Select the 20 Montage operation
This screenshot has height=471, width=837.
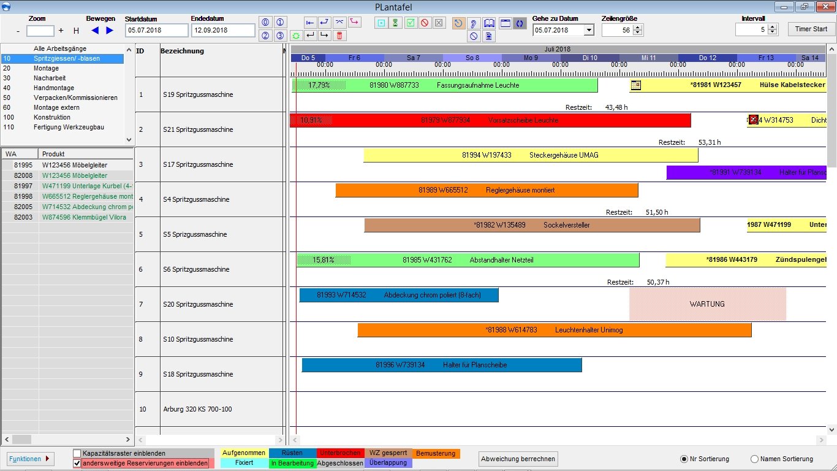[62, 68]
